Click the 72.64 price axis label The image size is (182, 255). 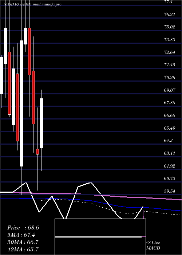click(x=170, y=52)
